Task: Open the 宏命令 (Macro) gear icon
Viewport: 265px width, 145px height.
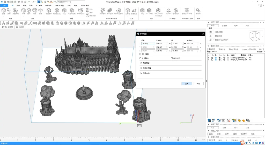Action: (x=198, y=10)
